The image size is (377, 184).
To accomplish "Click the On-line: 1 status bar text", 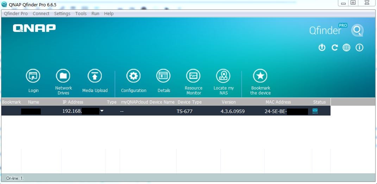I will [x=15, y=178].
